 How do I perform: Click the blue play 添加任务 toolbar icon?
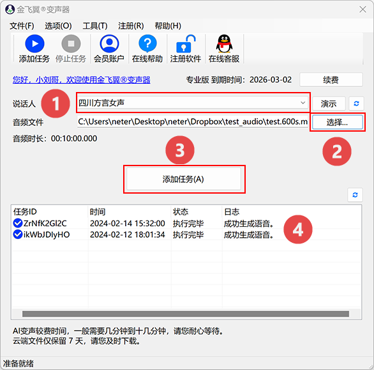34,43
